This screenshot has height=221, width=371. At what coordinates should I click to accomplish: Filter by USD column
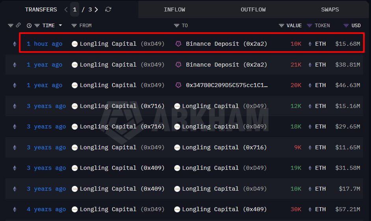(346, 26)
